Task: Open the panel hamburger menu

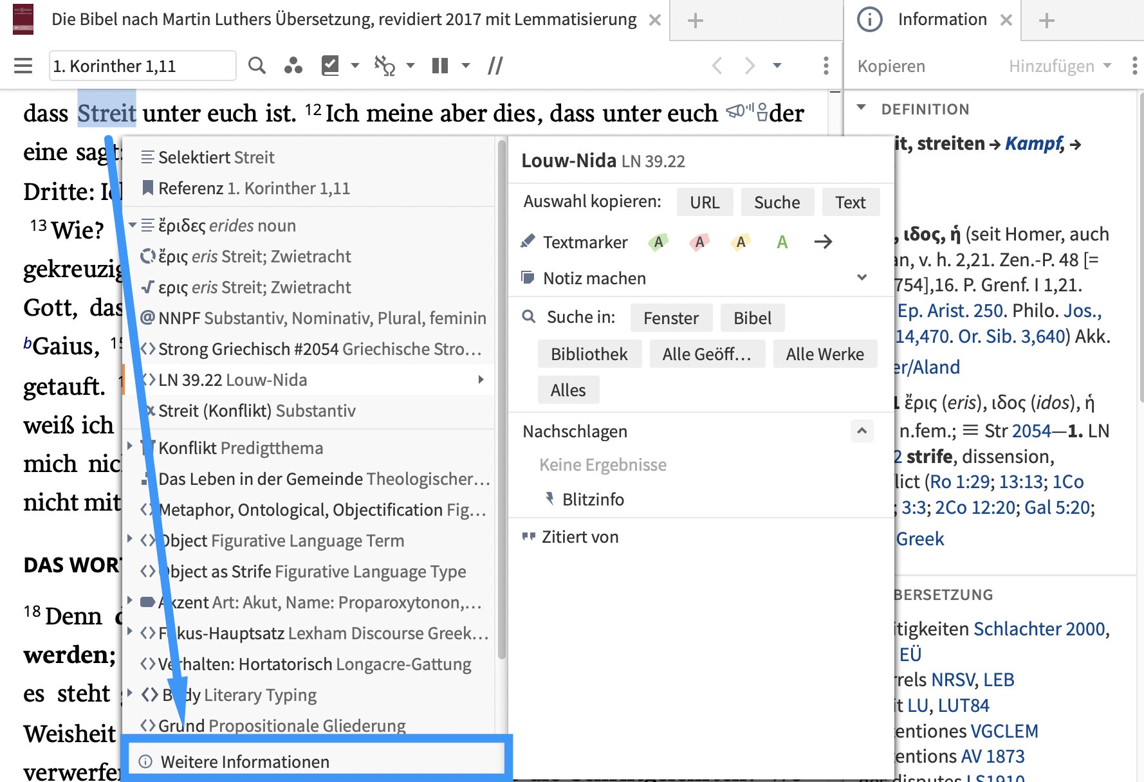Action: point(23,66)
